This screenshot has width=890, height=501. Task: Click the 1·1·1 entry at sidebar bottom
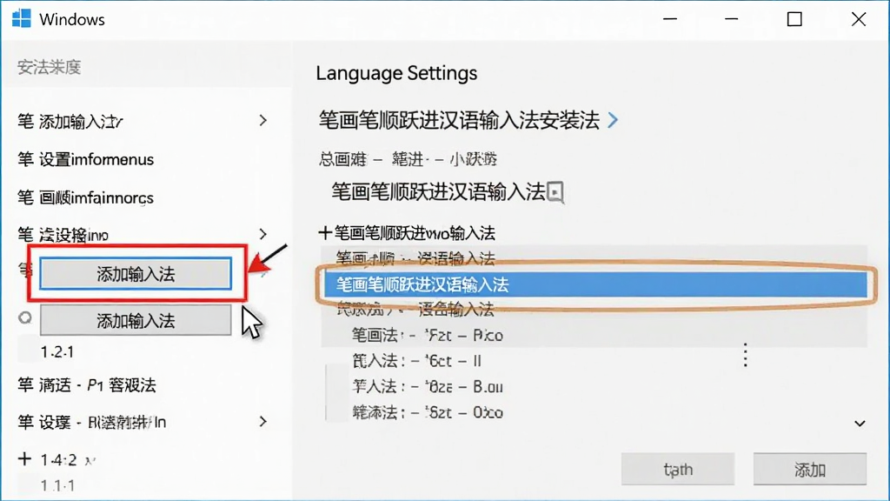(x=57, y=485)
